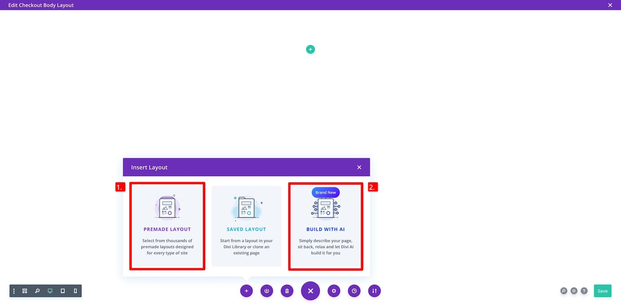The width and height of the screenshot is (621, 305).
Task: Click purple plus button to load from library
Action: click(x=246, y=291)
